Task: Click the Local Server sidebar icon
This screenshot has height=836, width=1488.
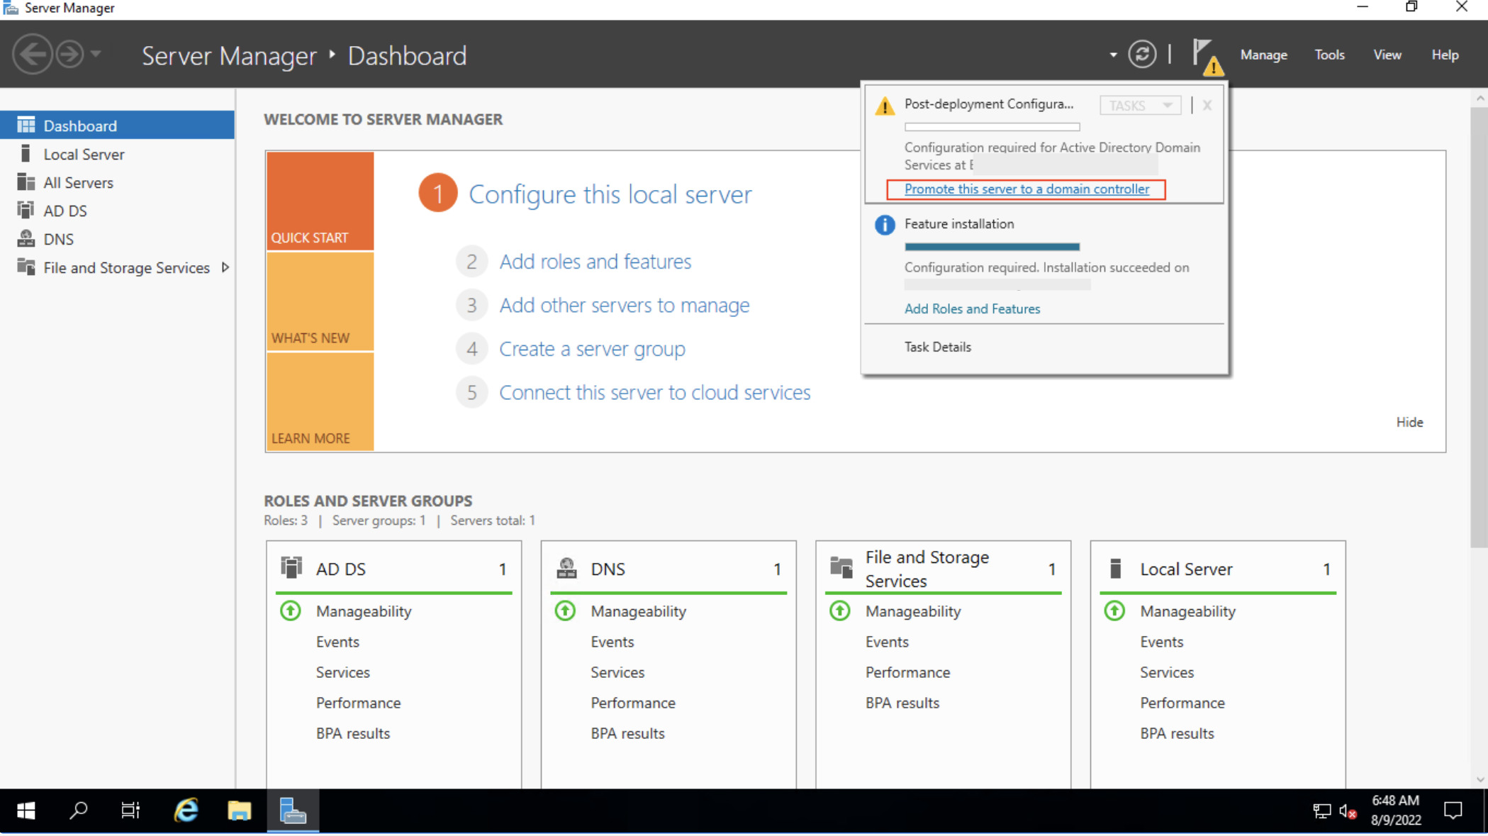Action: point(26,153)
